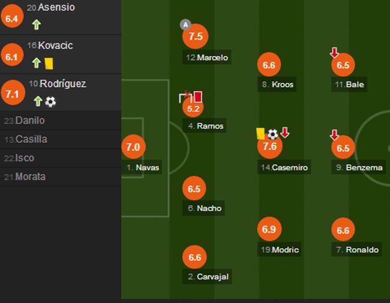Screen dimensions: 390x303
Task: Click Modric's 6.9 rating circle
Action: point(269,229)
